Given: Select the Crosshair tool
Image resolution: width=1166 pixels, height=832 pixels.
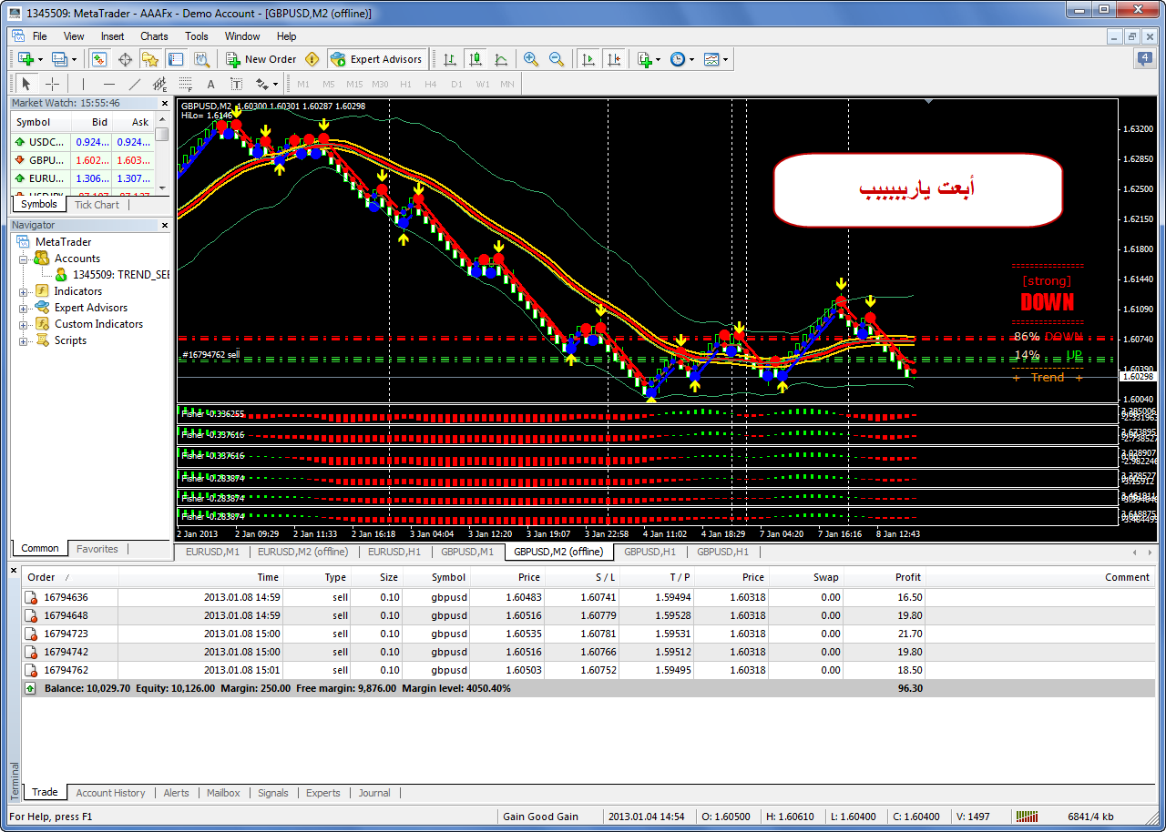Looking at the screenshot, I should pyautogui.click(x=52, y=84).
